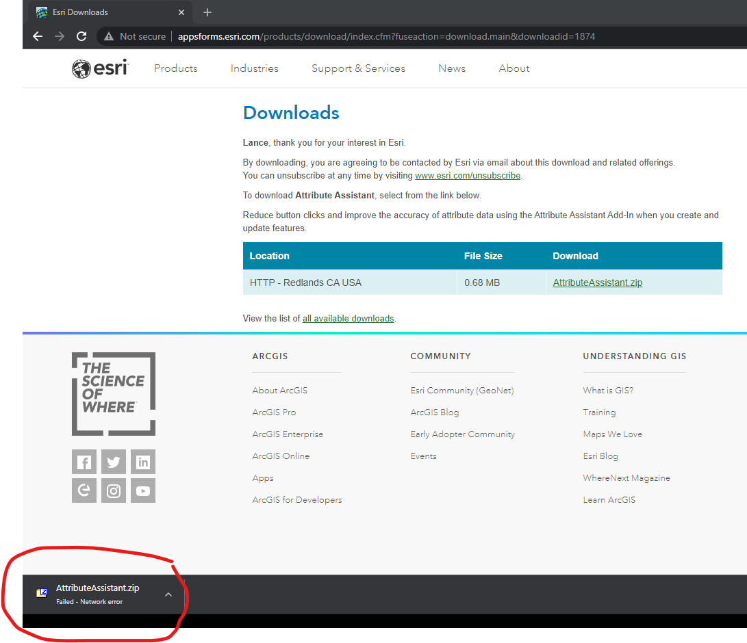Click the 0.68 MB file size cell
Image resolution: width=747 pixels, height=643 pixels.
[501, 283]
